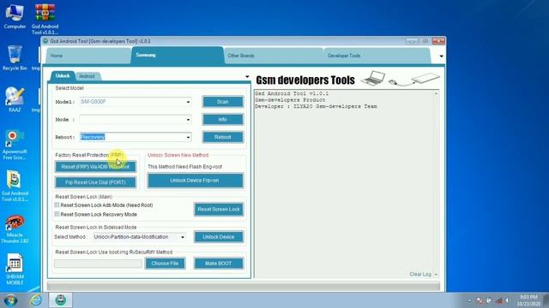Open the Select Method dropdown
This screenshot has height=308, width=549.
click(183, 237)
